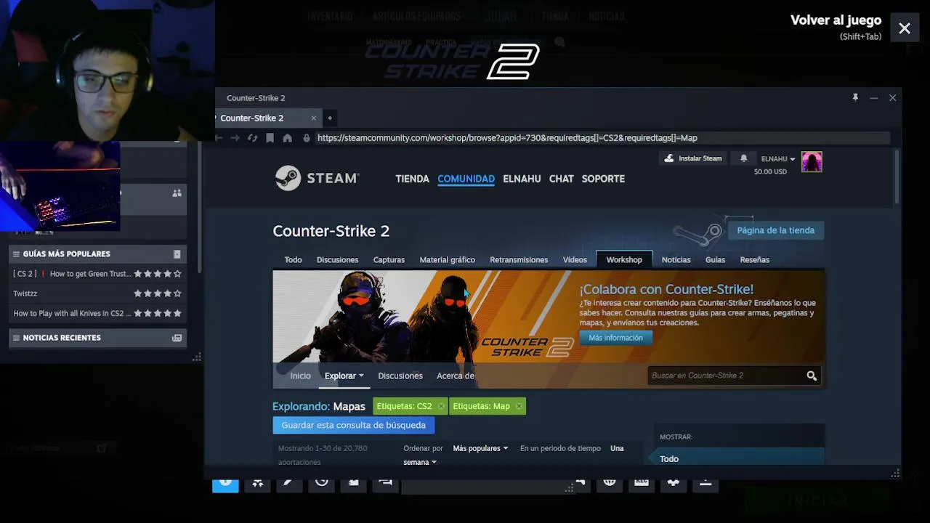930x523 pixels.
Task: Go to the browser home page icon
Action: pos(287,138)
